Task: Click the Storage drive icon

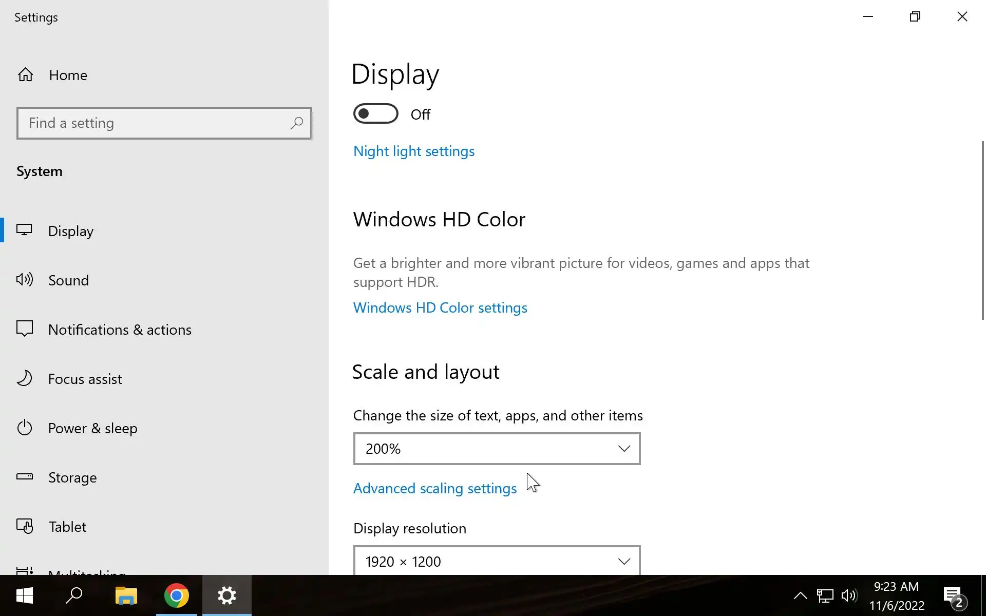Action: tap(24, 477)
